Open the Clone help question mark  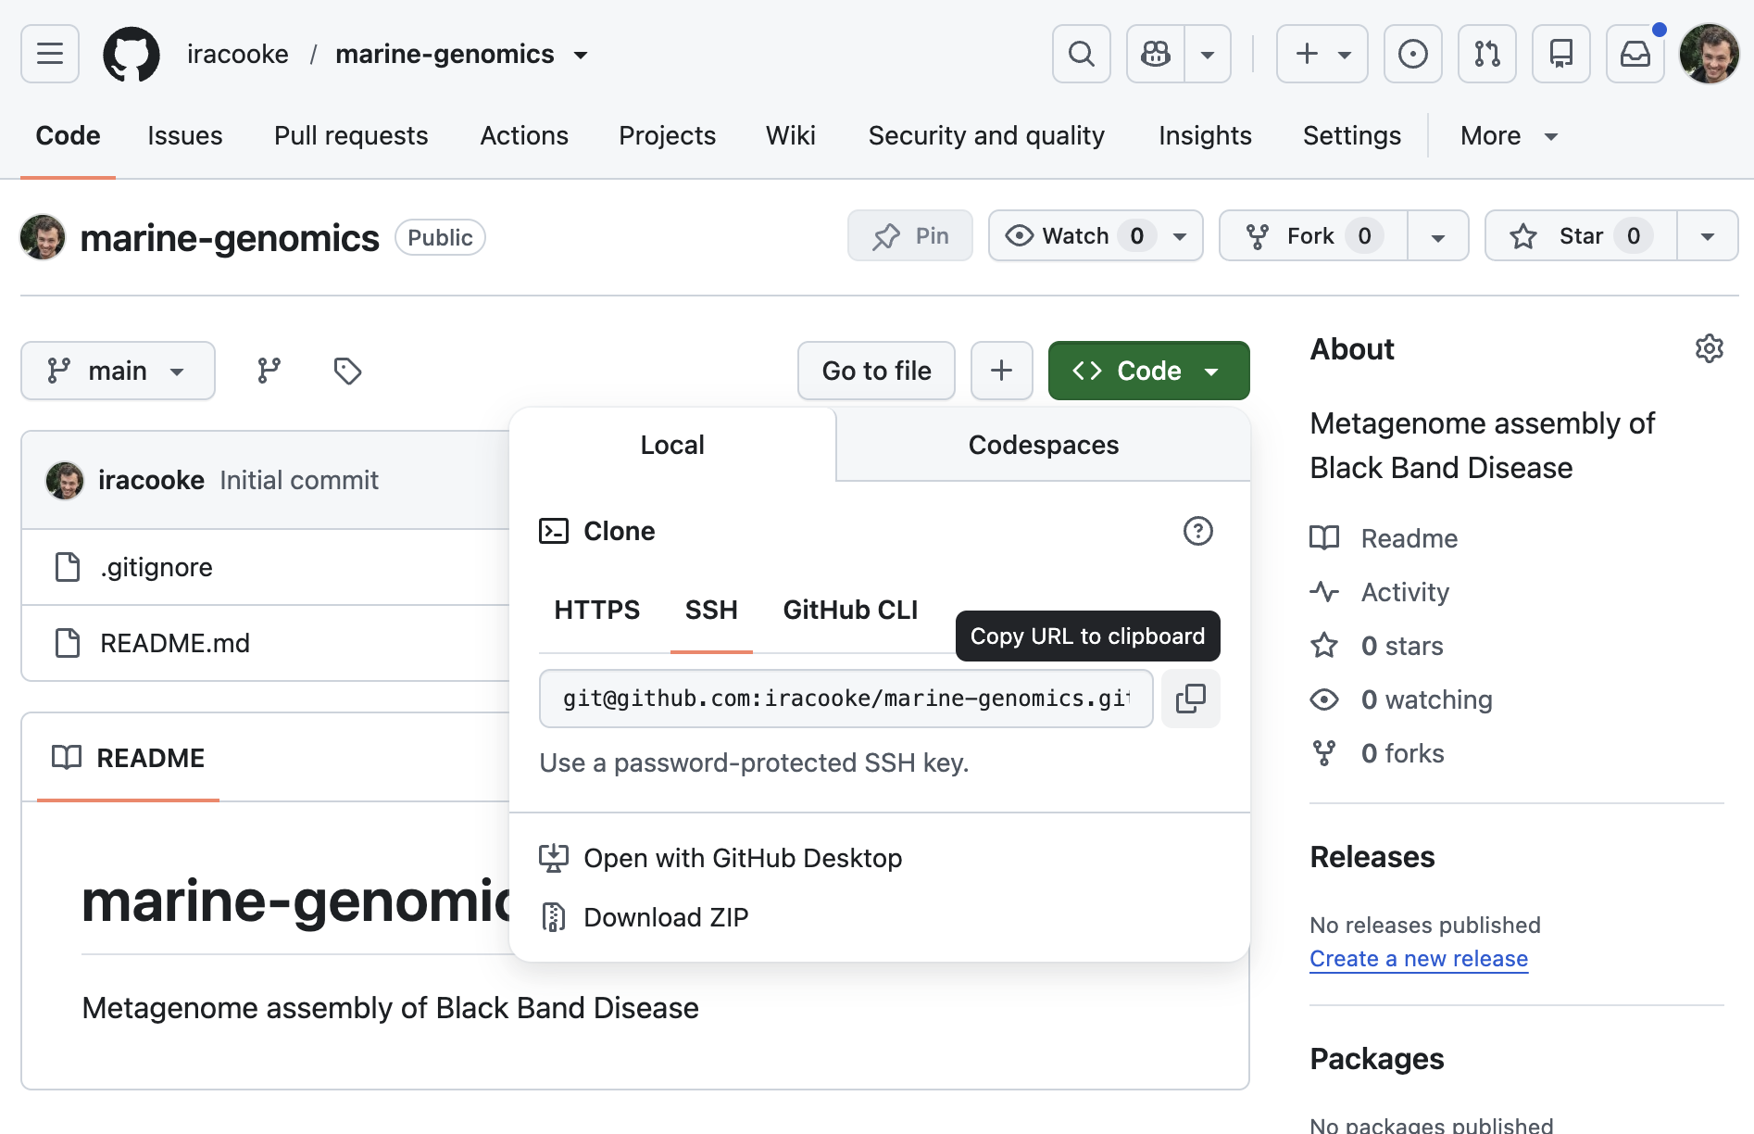(1197, 531)
